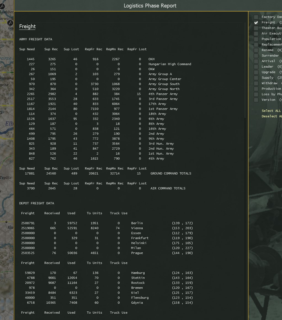Enable the Theater Box report checkbox

[x=256, y=28]
